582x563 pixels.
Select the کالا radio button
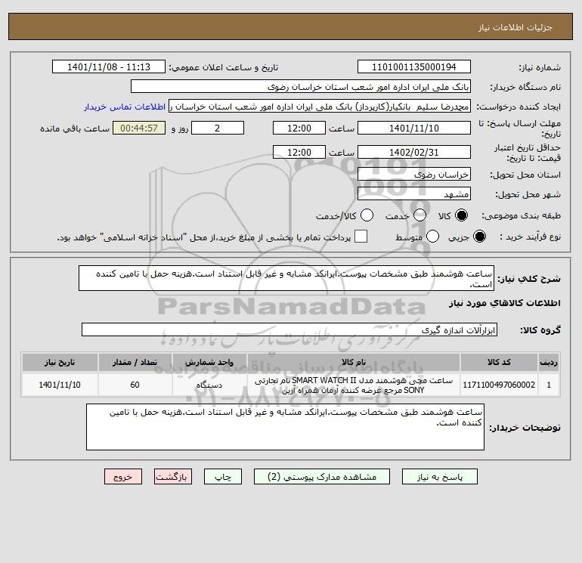tap(461, 215)
